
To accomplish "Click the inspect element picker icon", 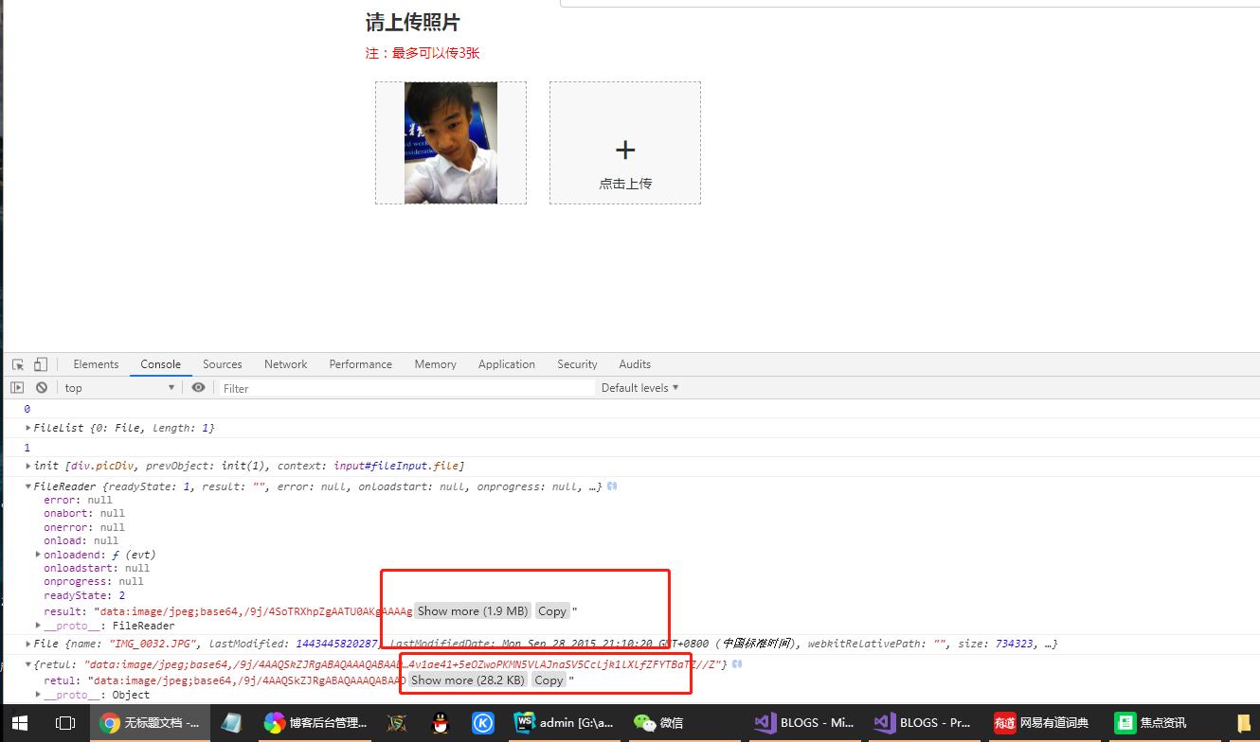I will point(18,364).
